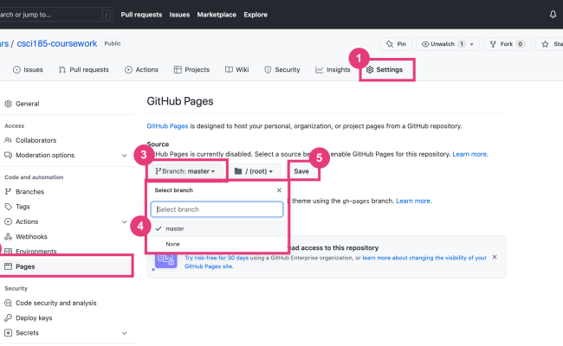Expand the Secrets chevron
The image size is (563, 346).
point(124,333)
